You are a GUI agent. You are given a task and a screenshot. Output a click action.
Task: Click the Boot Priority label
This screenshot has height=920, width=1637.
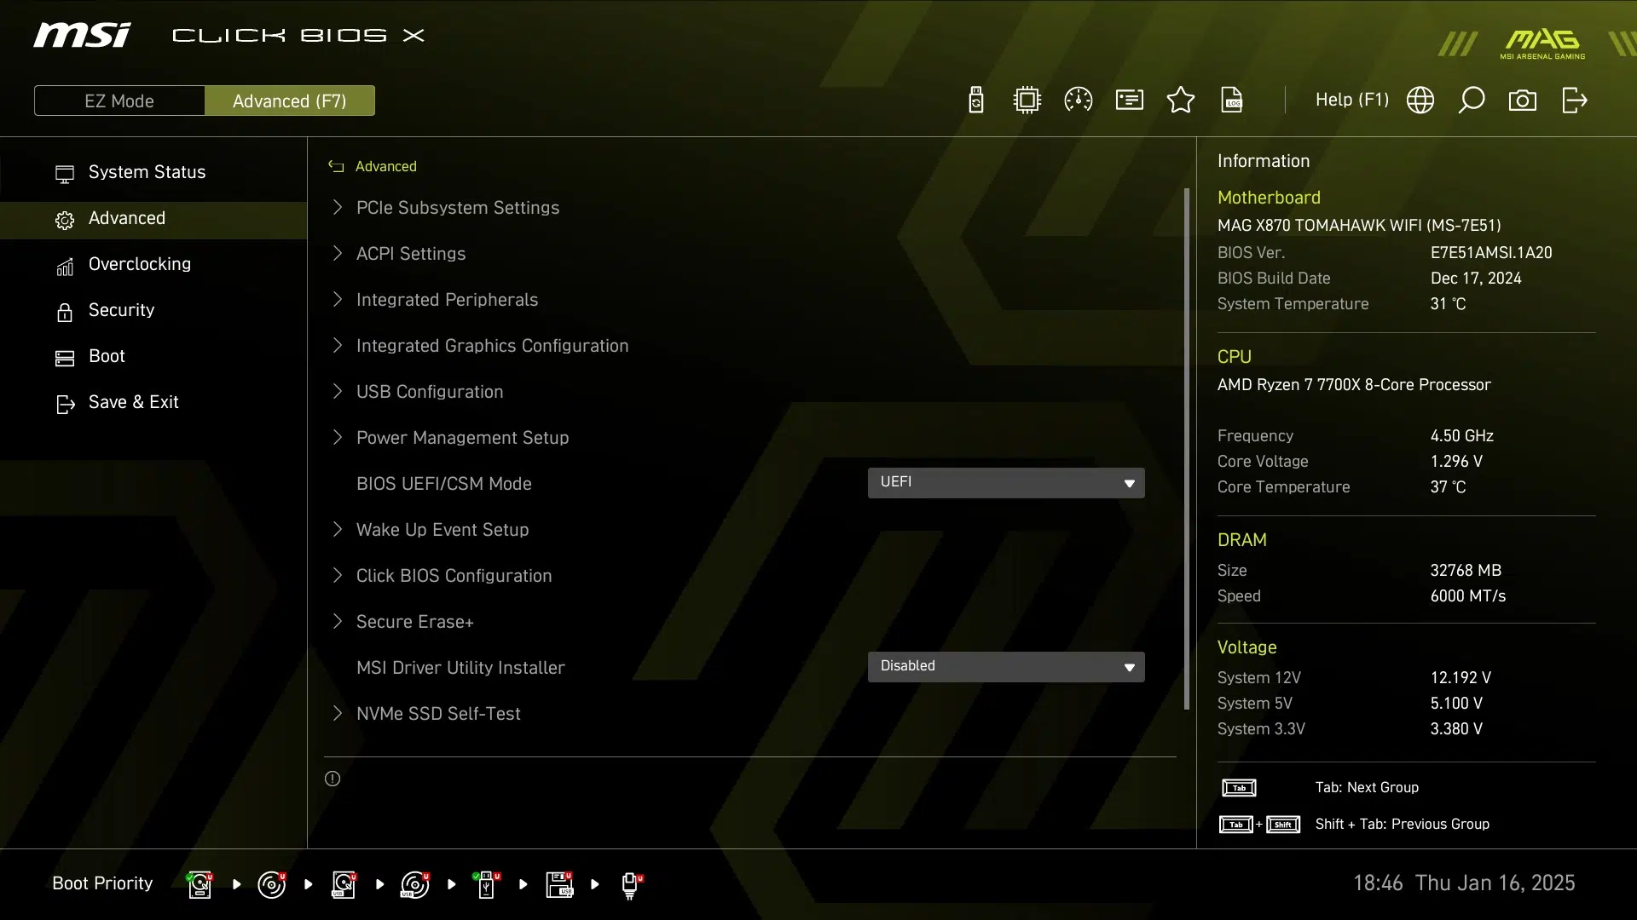tap(102, 883)
